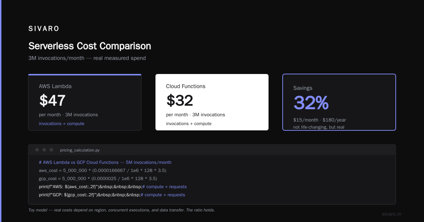Open the sivaro.in site link
The width and height of the screenshot is (424, 222).
(391, 214)
